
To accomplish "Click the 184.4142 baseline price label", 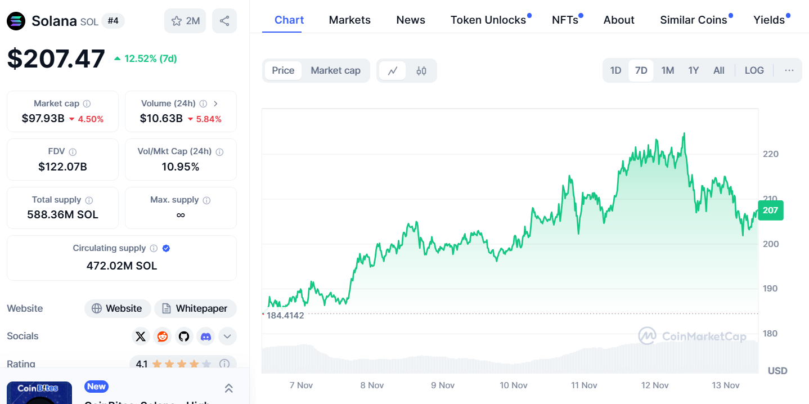I will coord(285,316).
